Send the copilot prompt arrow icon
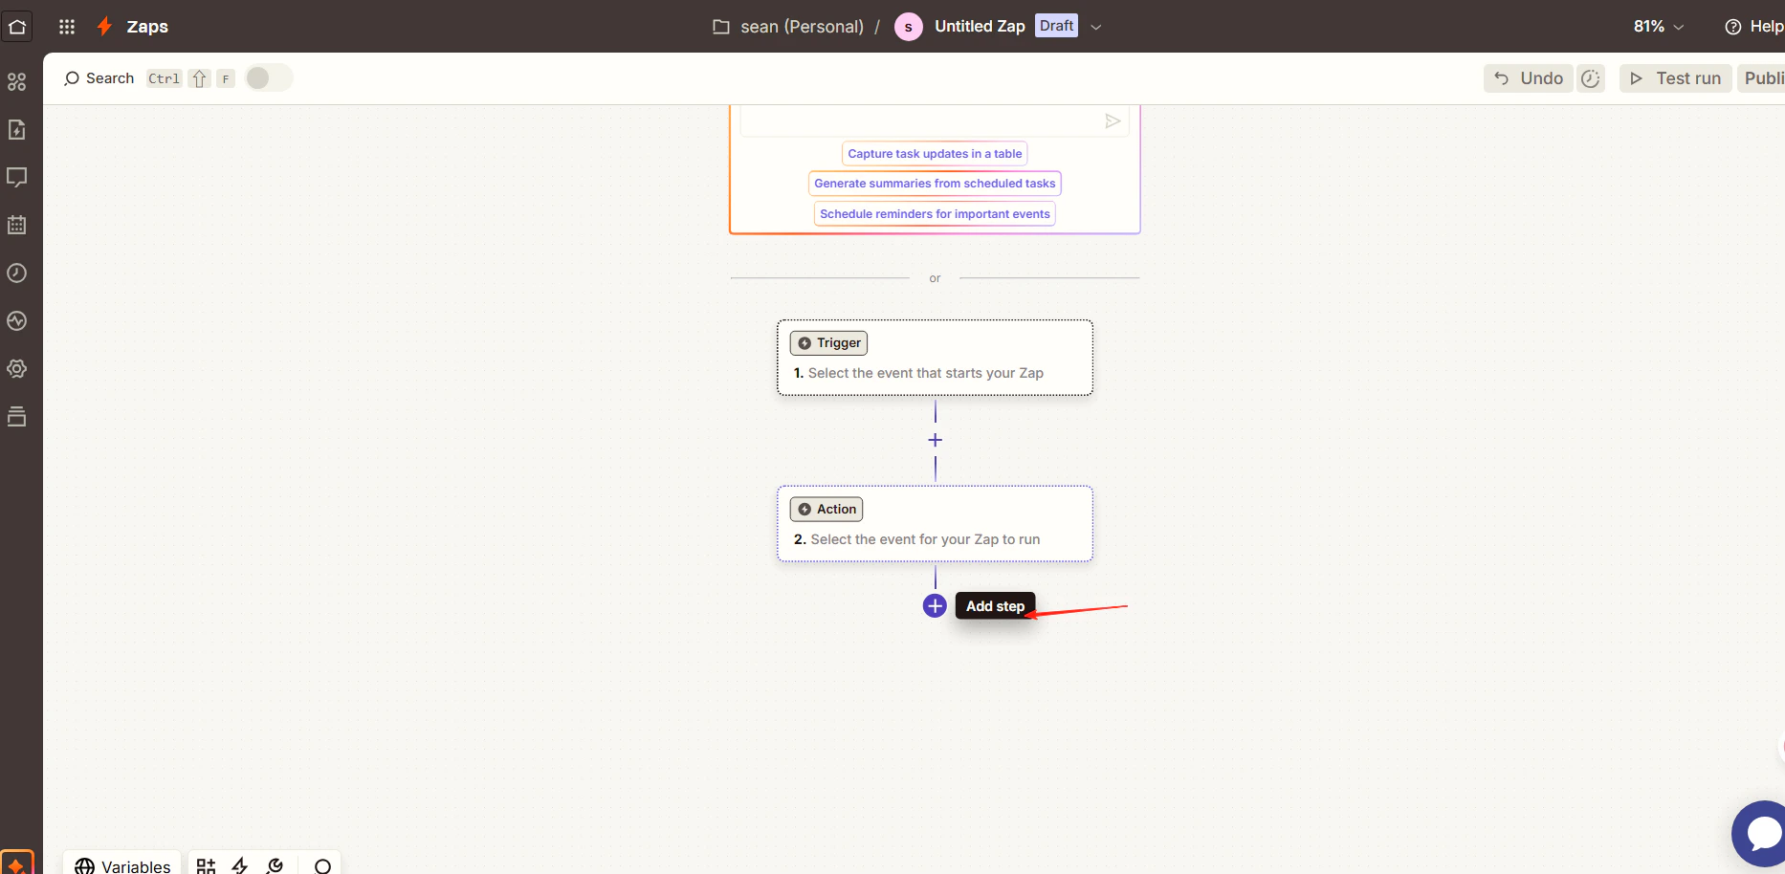The height and width of the screenshot is (874, 1785). (x=1113, y=120)
